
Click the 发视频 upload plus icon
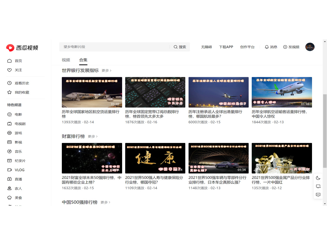pos(285,47)
